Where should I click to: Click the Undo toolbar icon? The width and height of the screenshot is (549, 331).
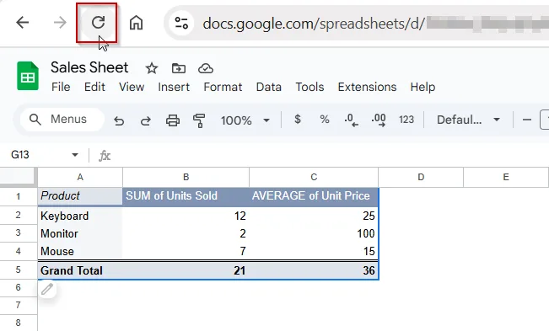coord(119,120)
